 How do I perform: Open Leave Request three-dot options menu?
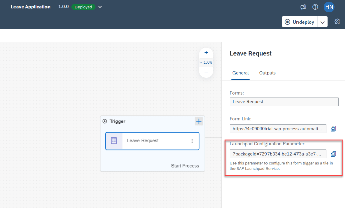point(192,141)
